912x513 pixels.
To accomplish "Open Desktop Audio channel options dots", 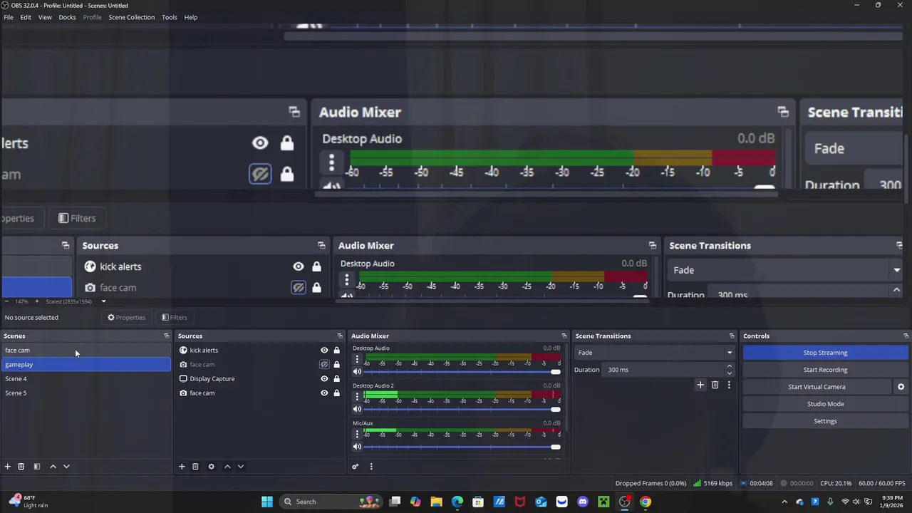I will tap(357, 360).
